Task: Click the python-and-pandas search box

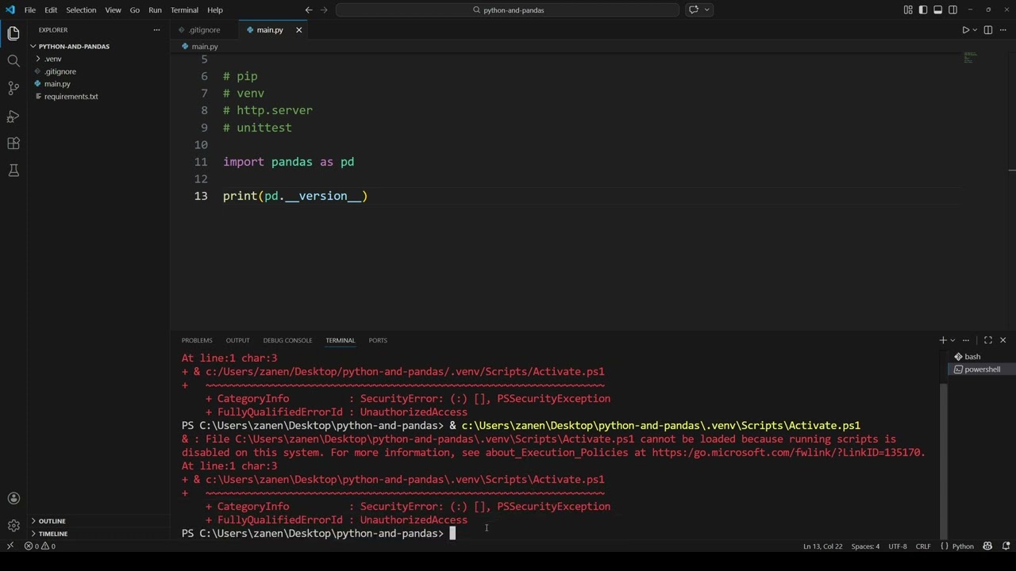Action: point(508,10)
